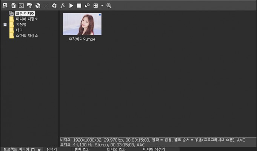The image size is (257, 151).
Task: Click the Views list icon
Action: point(95,6)
